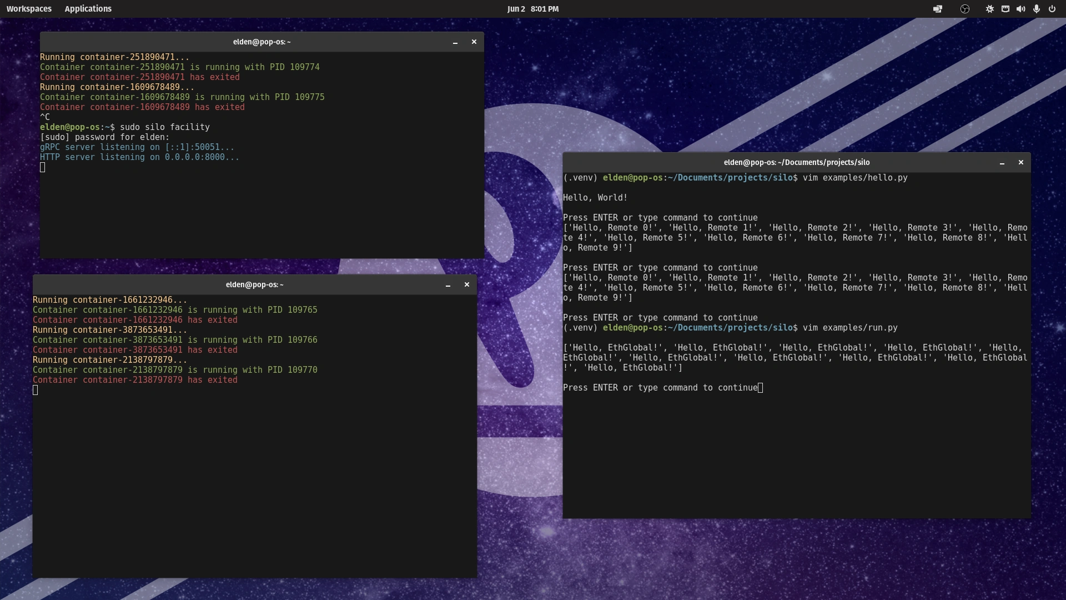Click the EthGlobal output terminal prompt line
Screen dimensions: 1066x600
point(661,388)
